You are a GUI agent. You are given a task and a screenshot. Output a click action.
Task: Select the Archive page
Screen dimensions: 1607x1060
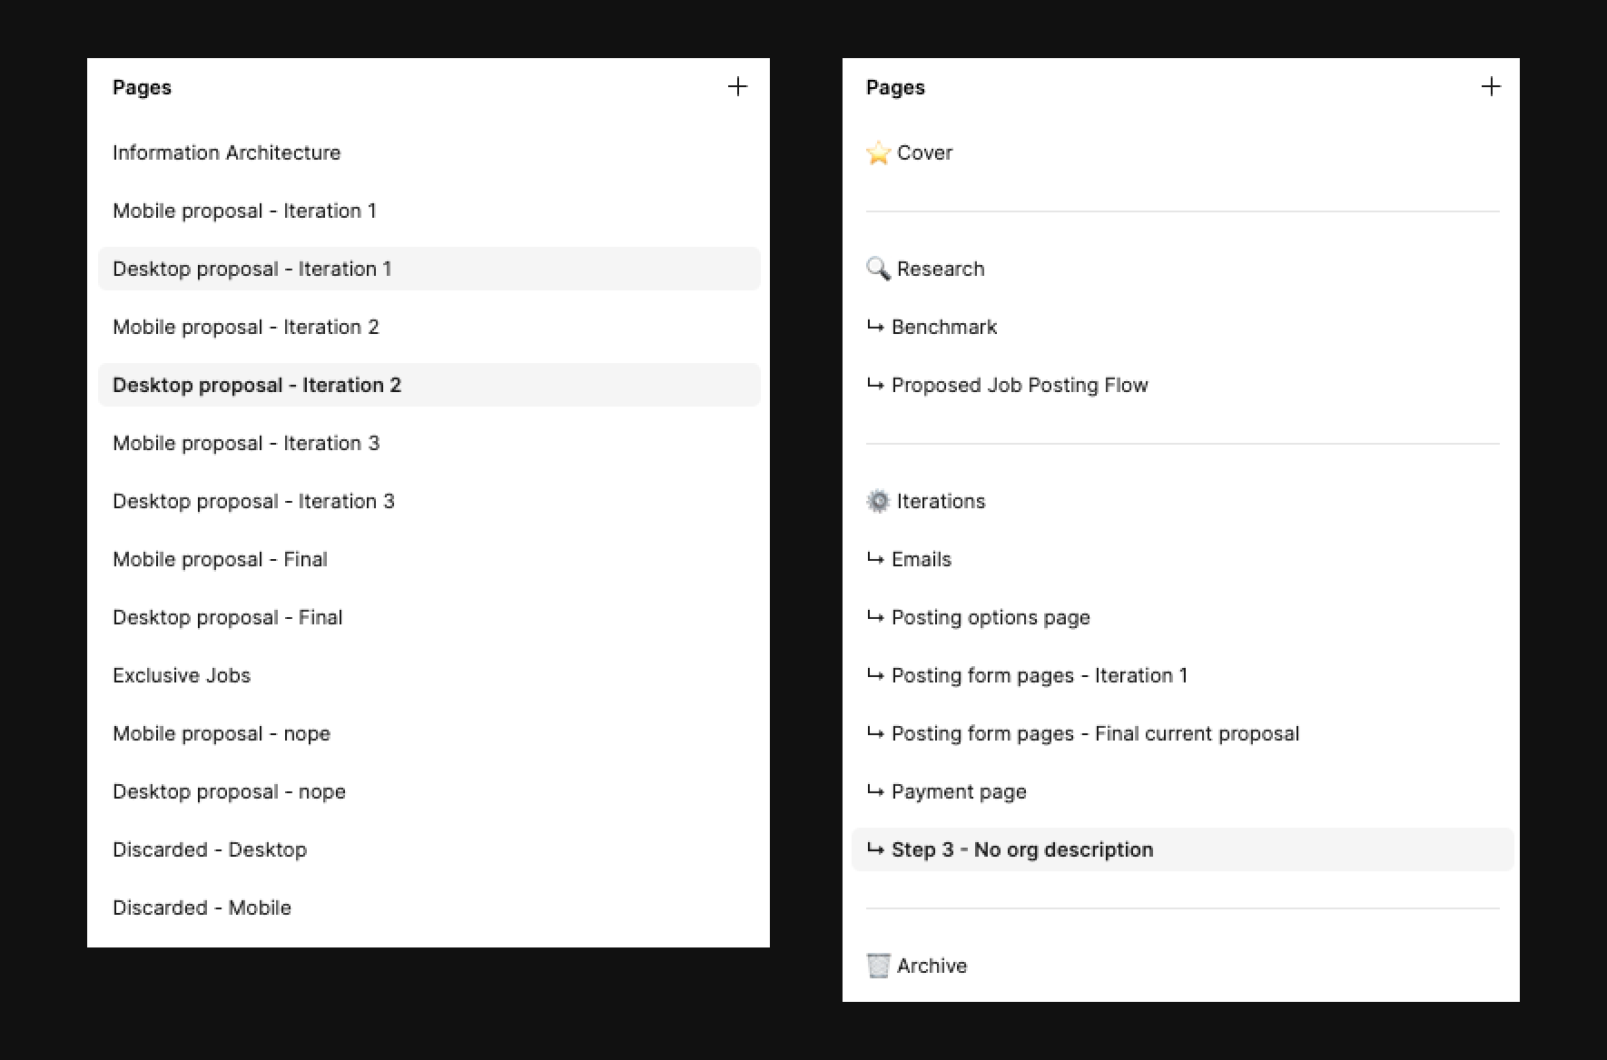click(932, 965)
